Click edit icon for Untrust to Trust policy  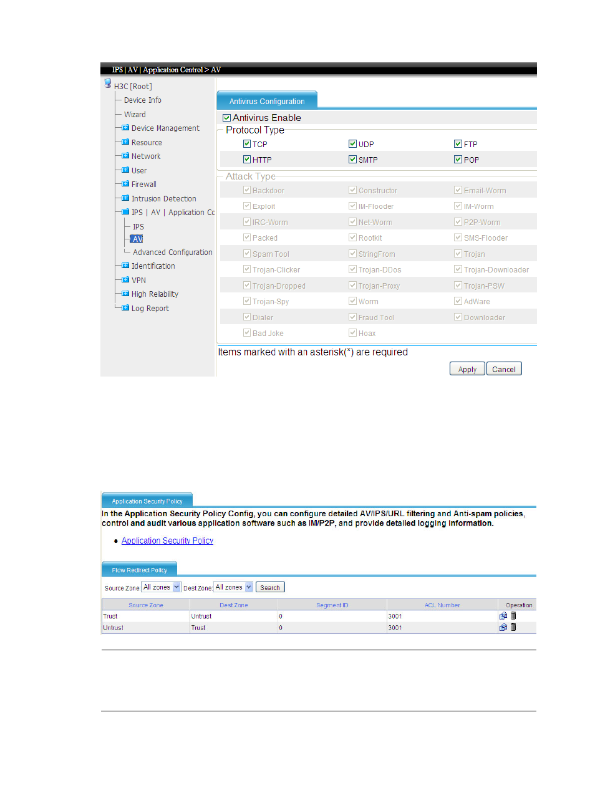503,628
